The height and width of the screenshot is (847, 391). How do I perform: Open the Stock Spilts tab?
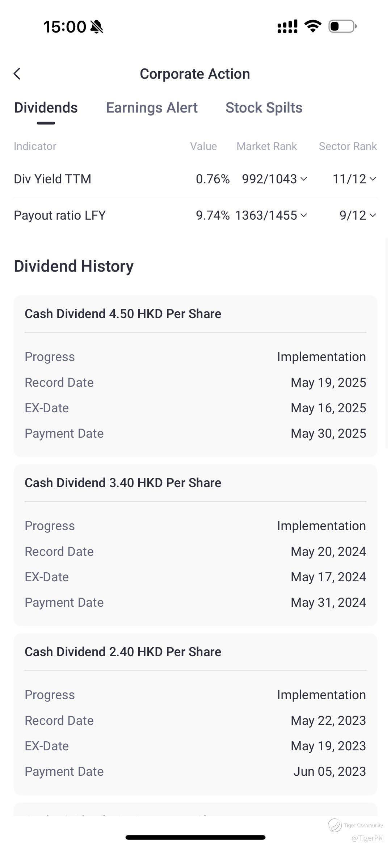pyautogui.click(x=264, y=108)
